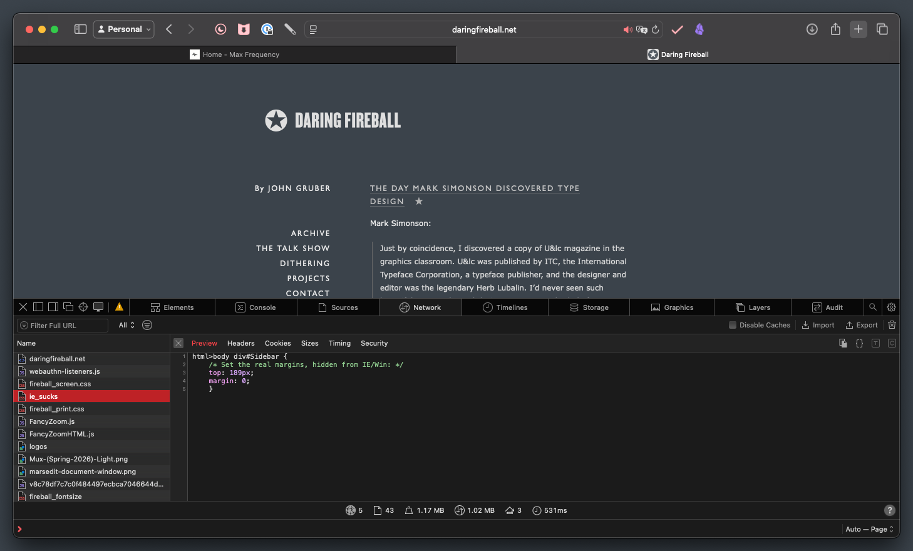Clear network items with the trash icon

click(892, 325)
